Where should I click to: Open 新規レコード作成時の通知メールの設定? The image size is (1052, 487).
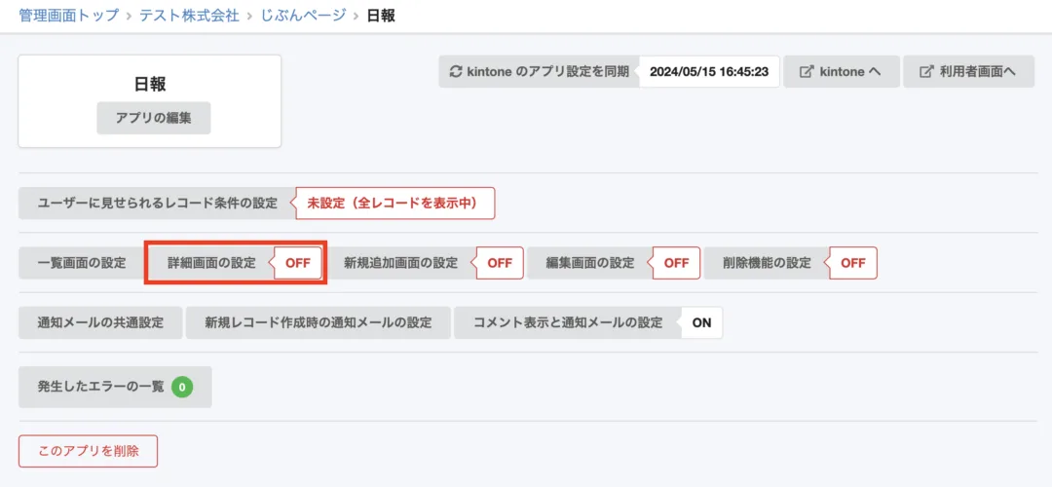pyautogui.click(x=319, y=322)
